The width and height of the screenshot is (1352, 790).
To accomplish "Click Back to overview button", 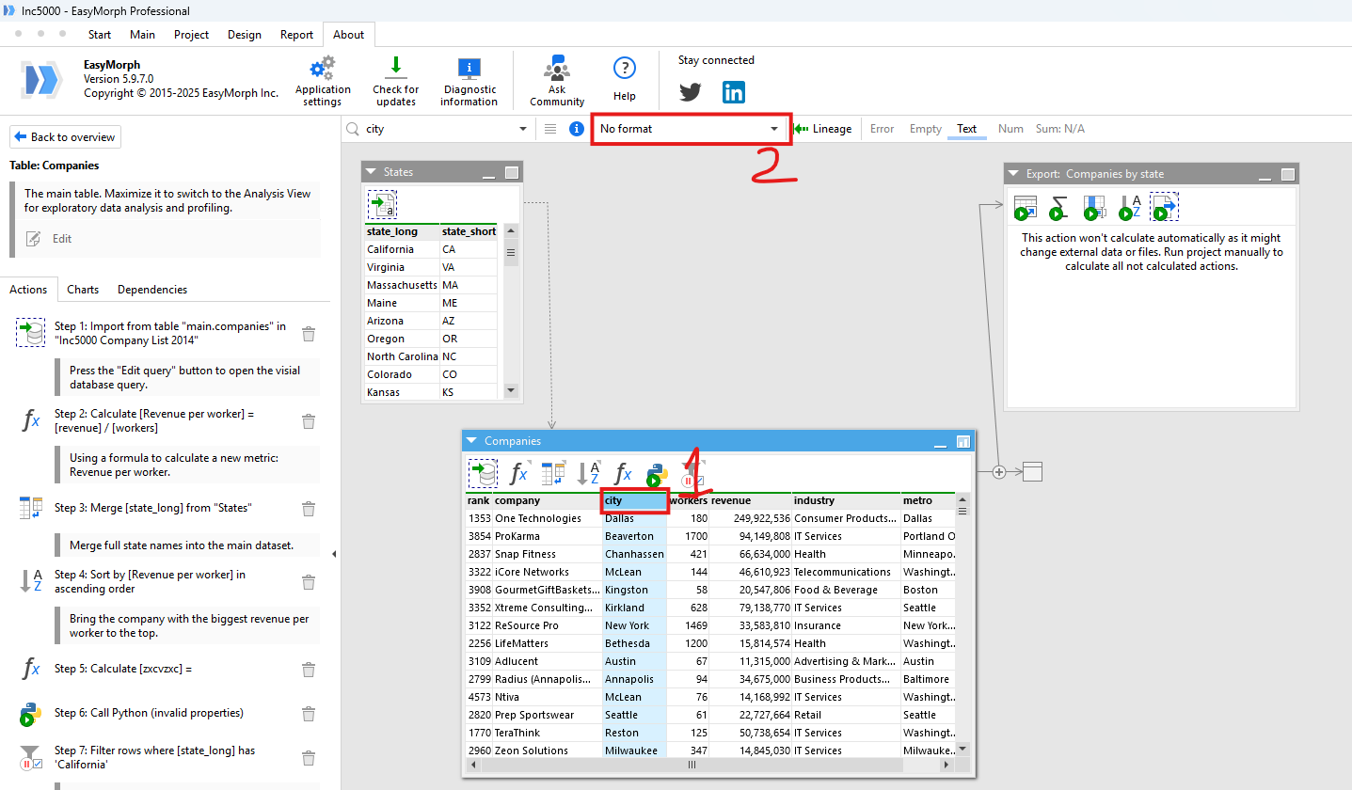I will (65, 137).
